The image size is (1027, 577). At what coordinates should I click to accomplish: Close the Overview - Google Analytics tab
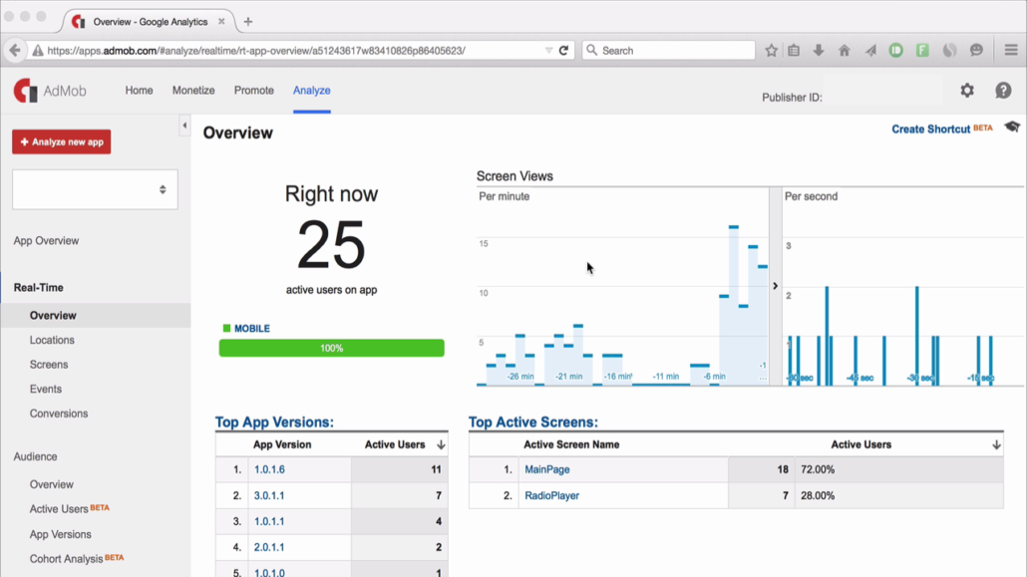tap(221, 22)
